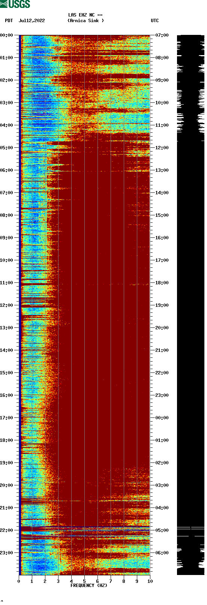Click the 23:00 label on the PDT axis
The width and height of the screenshot is (207, 605).
7,553
